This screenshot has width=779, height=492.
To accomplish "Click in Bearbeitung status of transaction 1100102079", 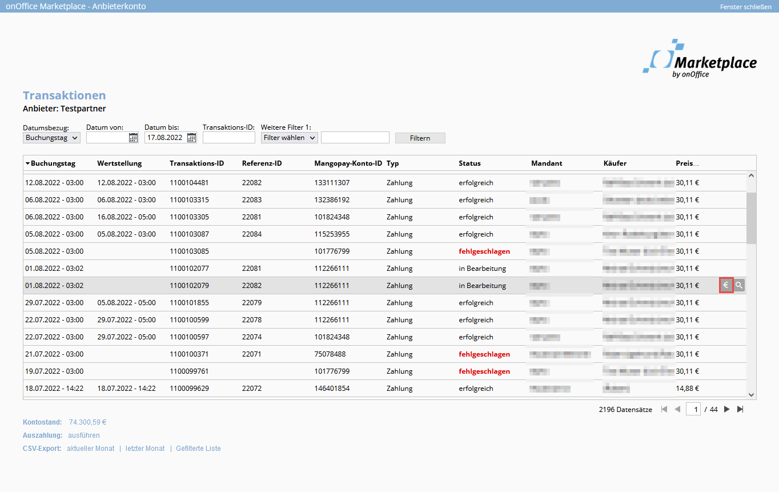I will [x=482, y=286].
